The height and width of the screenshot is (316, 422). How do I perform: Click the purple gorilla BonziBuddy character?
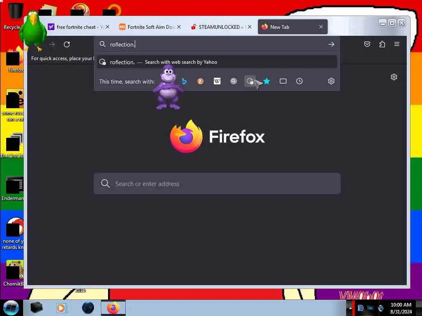coord(168,87)
